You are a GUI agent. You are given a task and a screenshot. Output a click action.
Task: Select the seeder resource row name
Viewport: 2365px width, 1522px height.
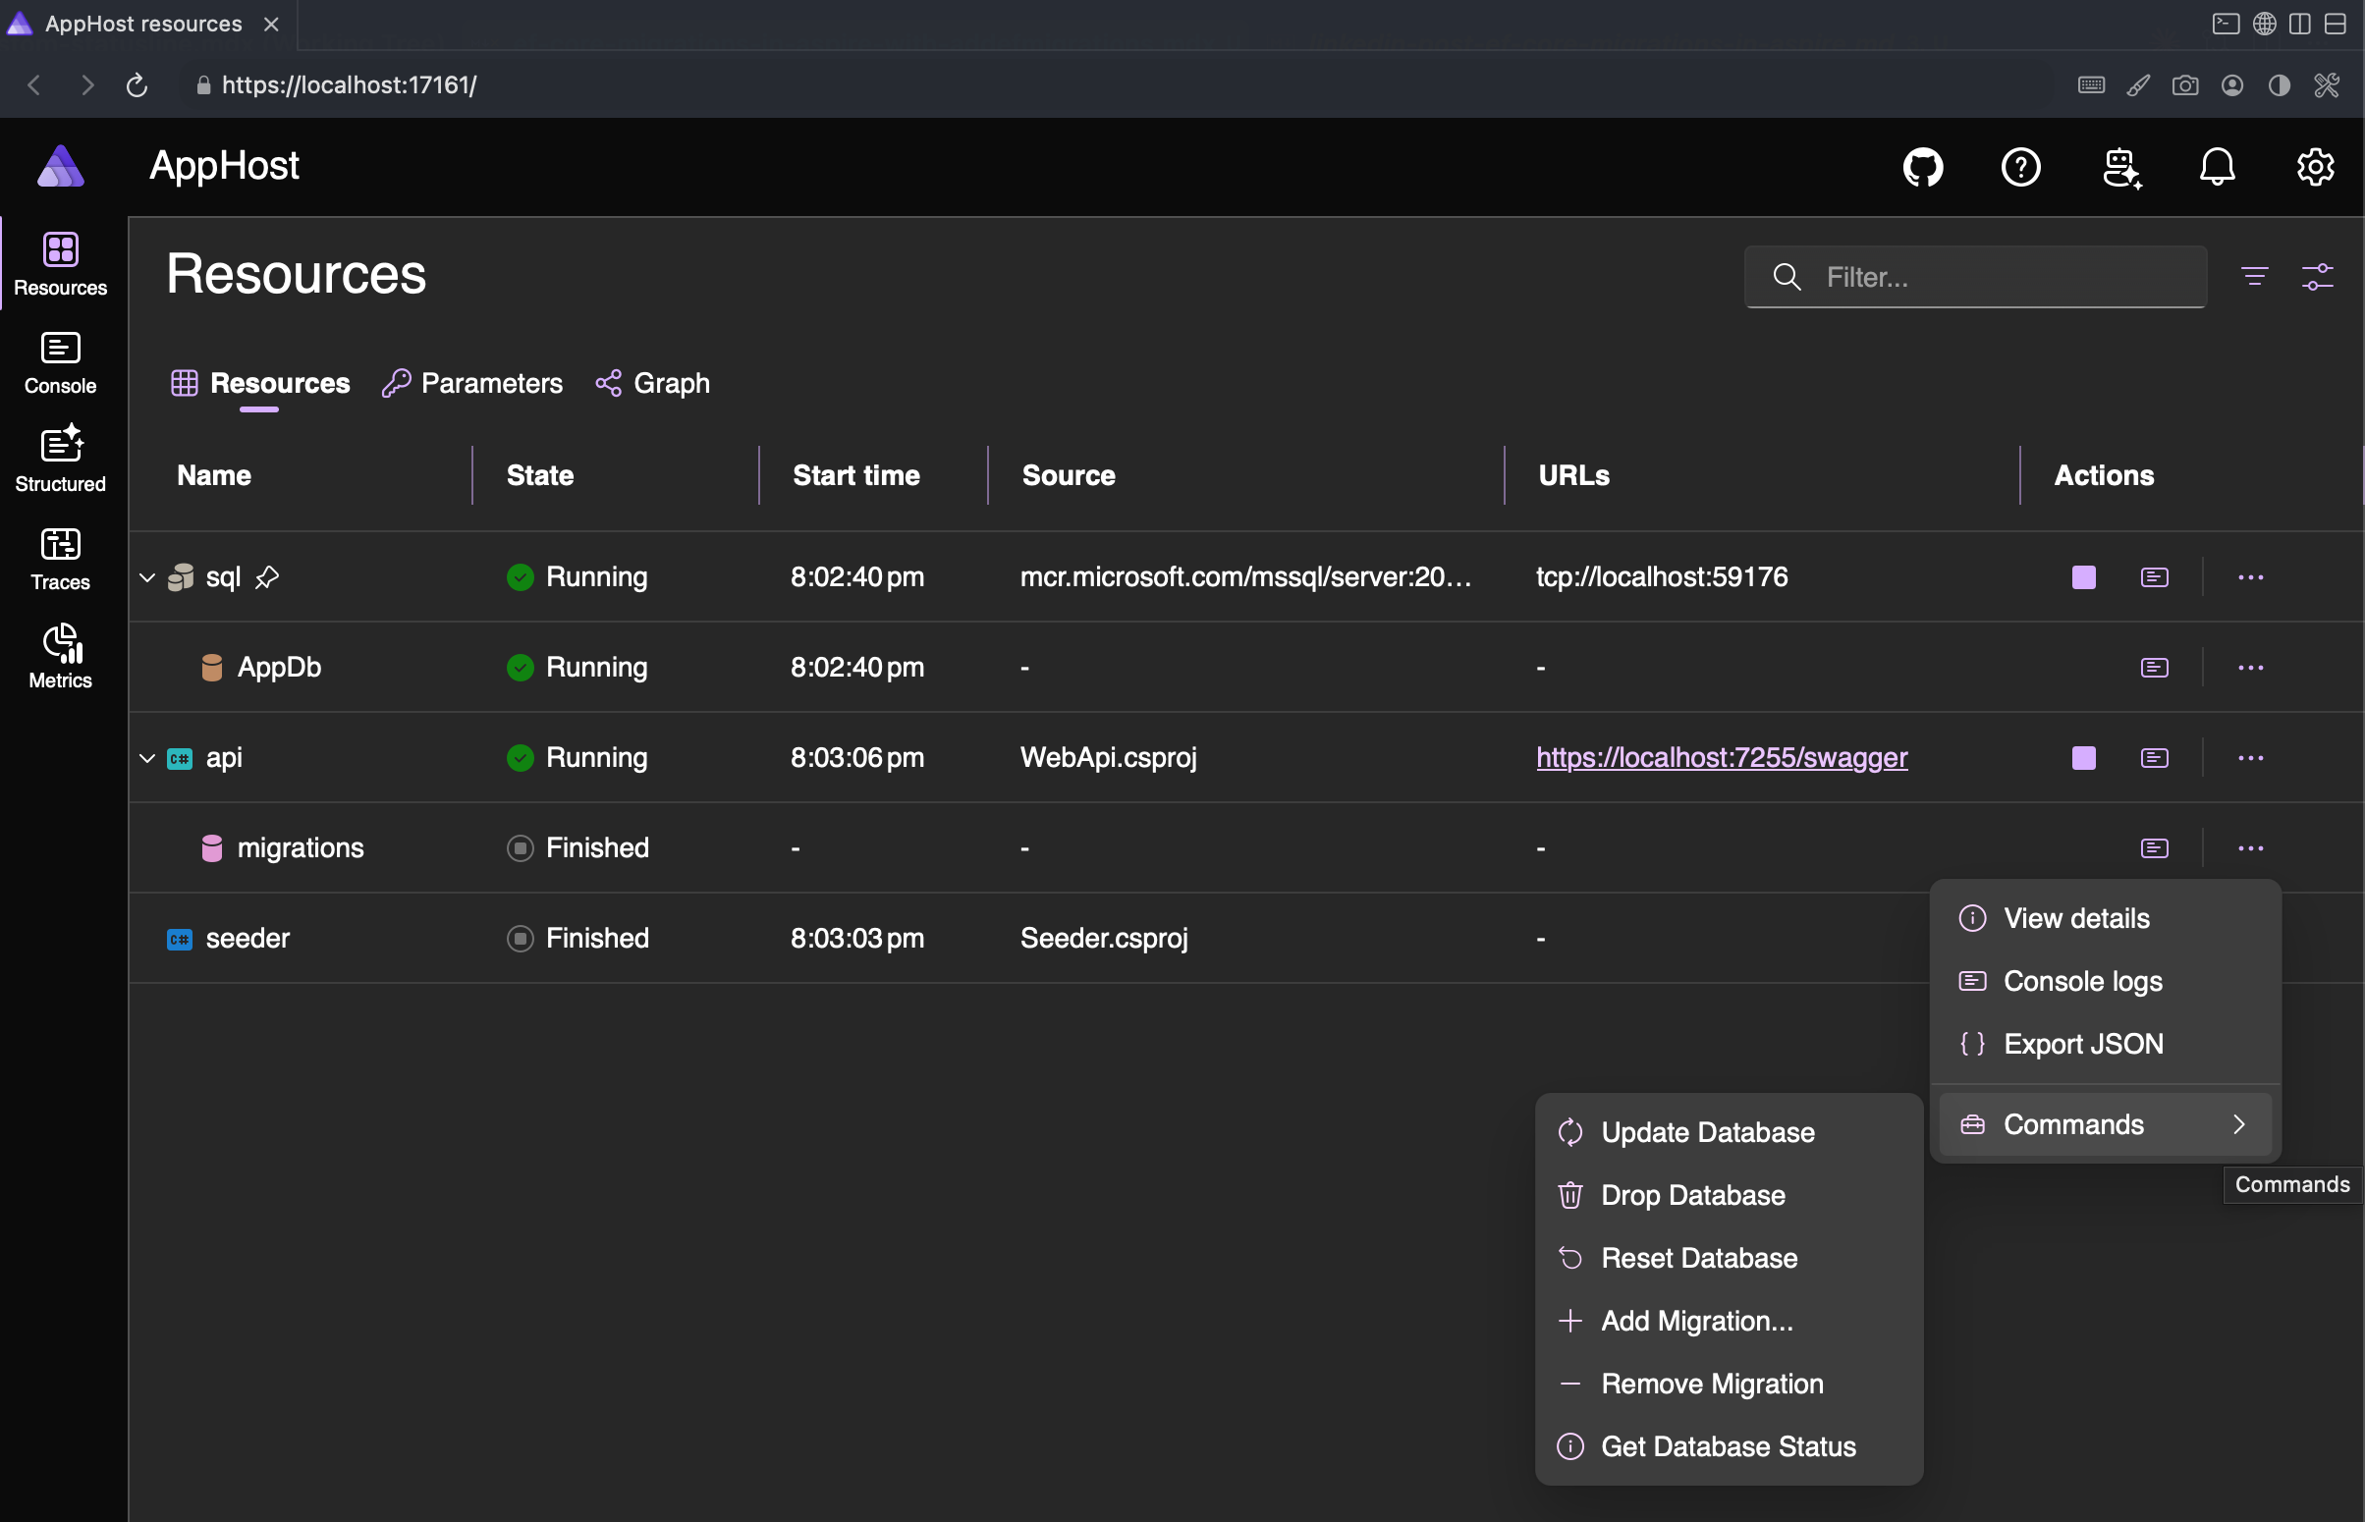click(247, 939)
